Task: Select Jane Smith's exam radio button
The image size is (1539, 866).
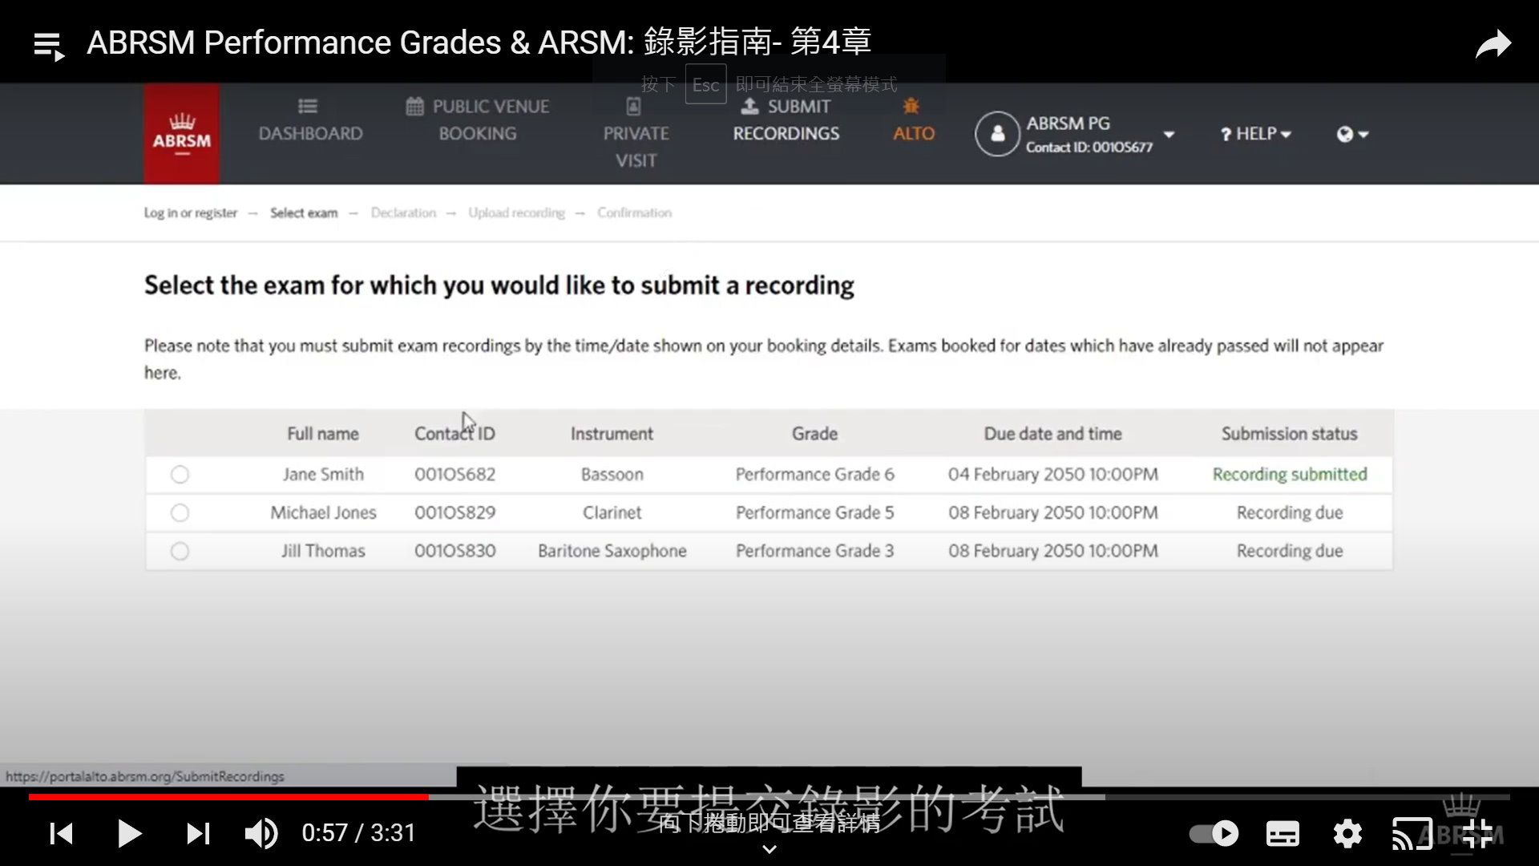Action: [x=180, y=475]
